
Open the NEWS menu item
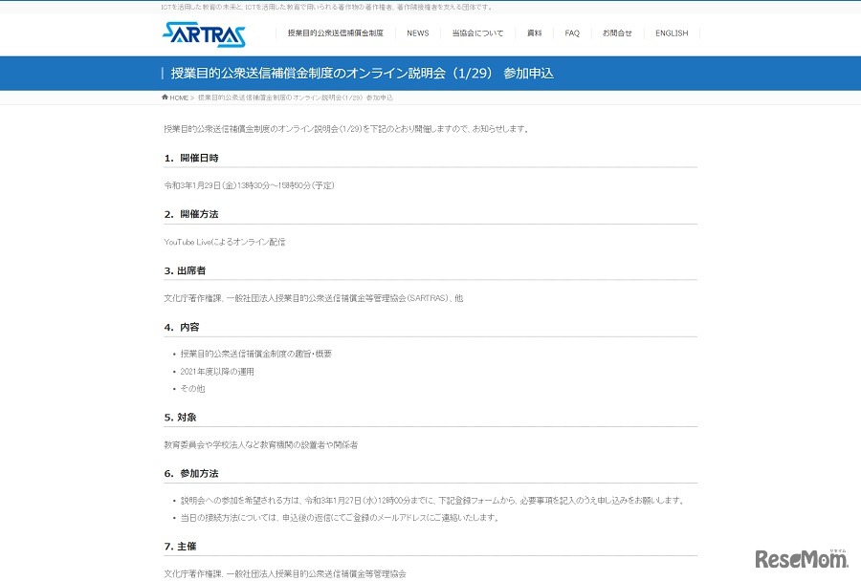click(x=417, y=33)
